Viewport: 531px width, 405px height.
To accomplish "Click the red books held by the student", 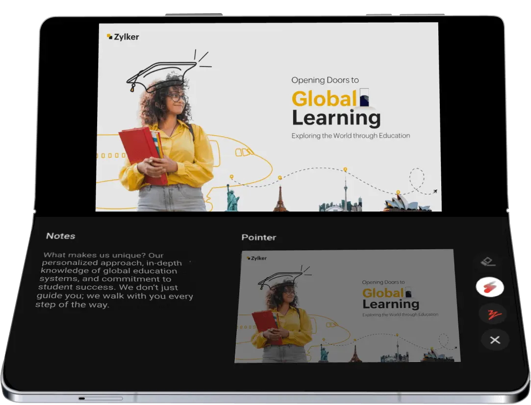I will click(143, 155).
